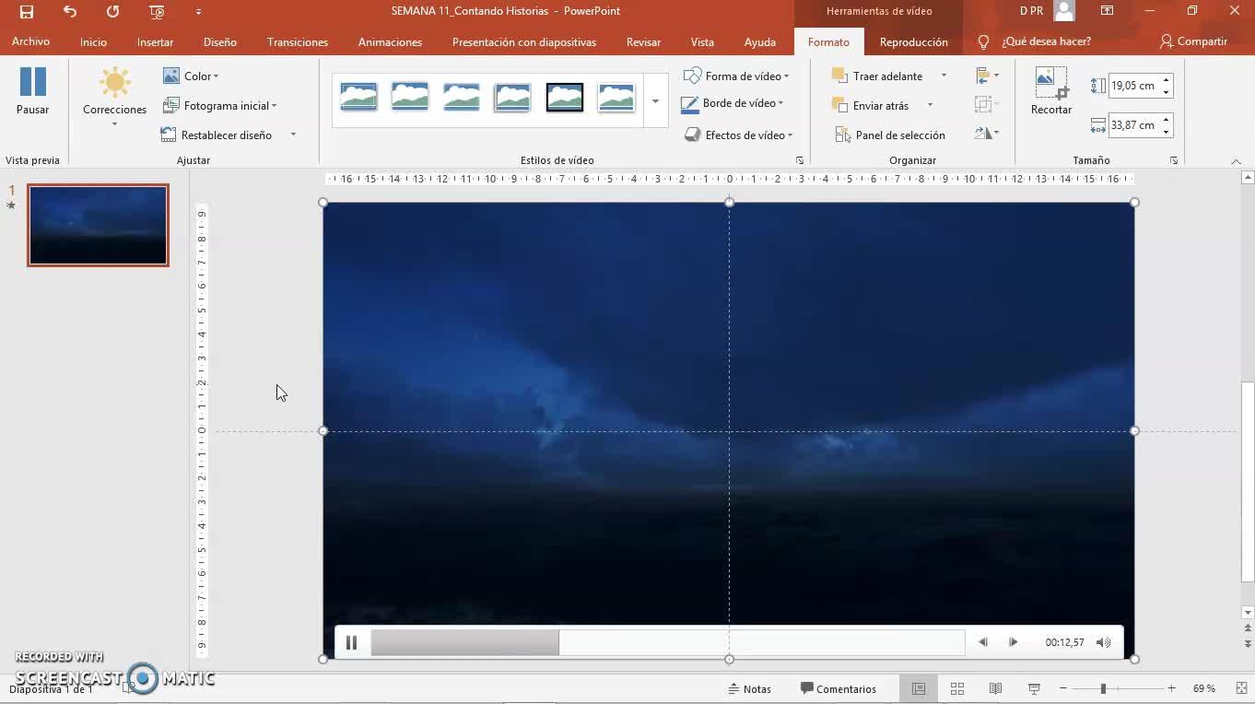Select slide 1 thumbnail
Viewport: 1255px width, 704px height.
[98, 226]
